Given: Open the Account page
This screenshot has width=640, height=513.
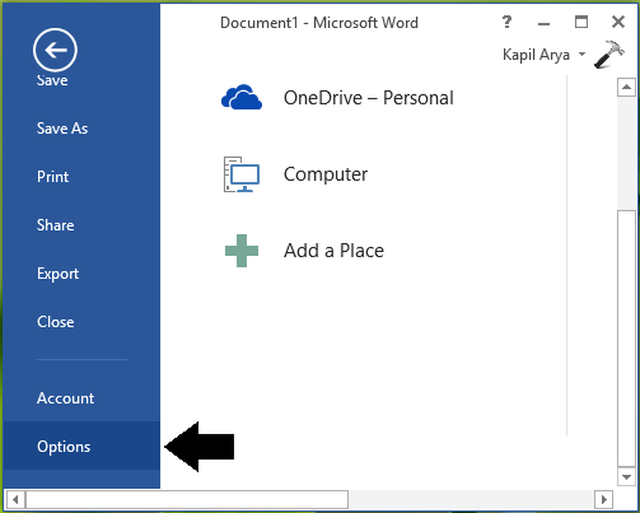Looking at the screenshot, I should click(65, 398).
